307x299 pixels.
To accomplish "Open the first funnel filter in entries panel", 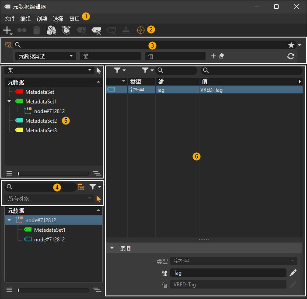I will click(120, 70).
